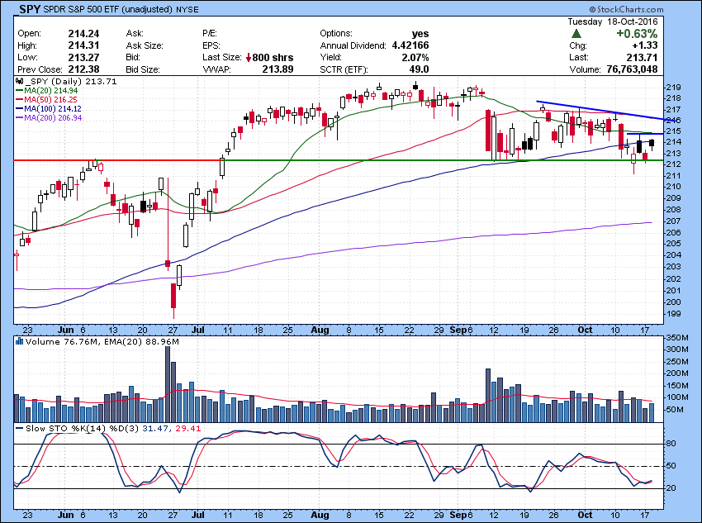
Task: Select the SPY ticker symbol in header
Action: (30, 8)
